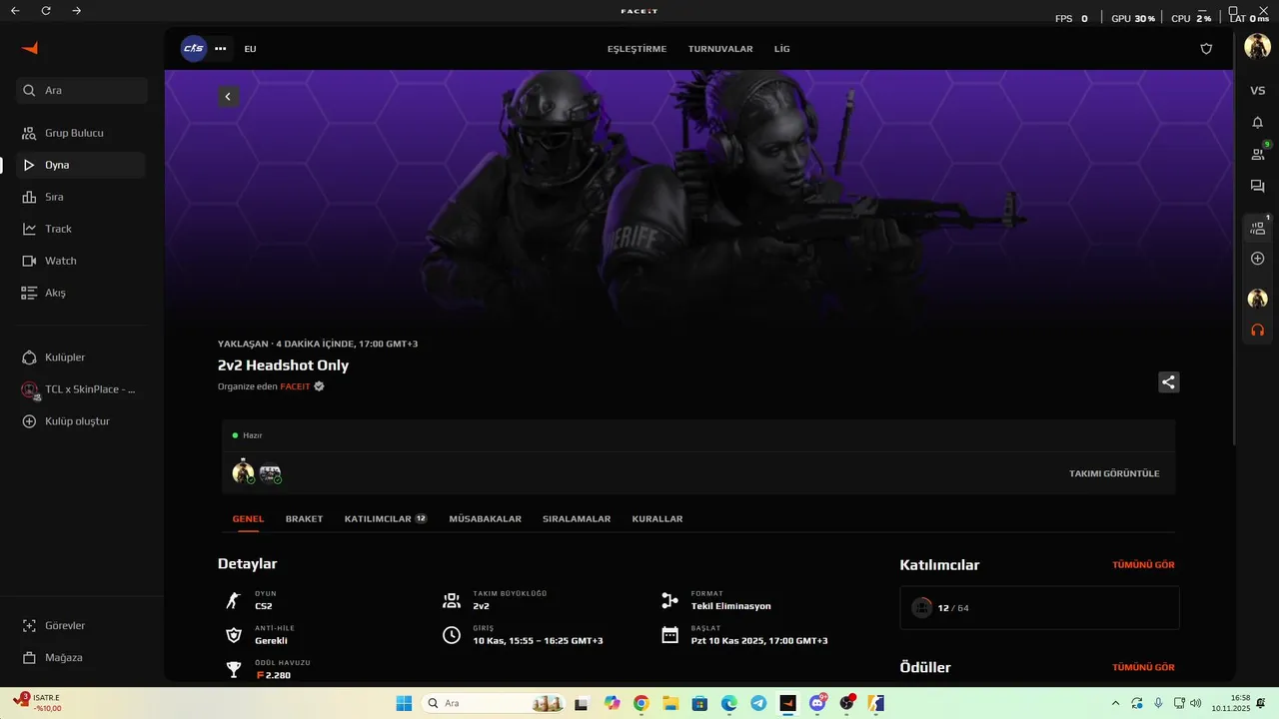Open TURNUVALAR in top navigation
The width and height of the screenshot is (1279, 719).
click(720, 49)
